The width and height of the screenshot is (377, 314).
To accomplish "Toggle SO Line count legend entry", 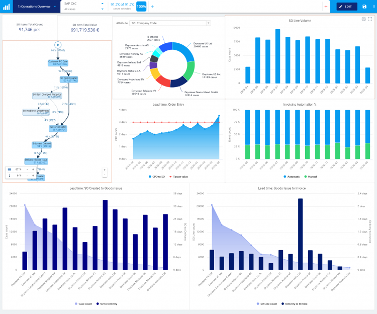I will click(x=267, y=304).
